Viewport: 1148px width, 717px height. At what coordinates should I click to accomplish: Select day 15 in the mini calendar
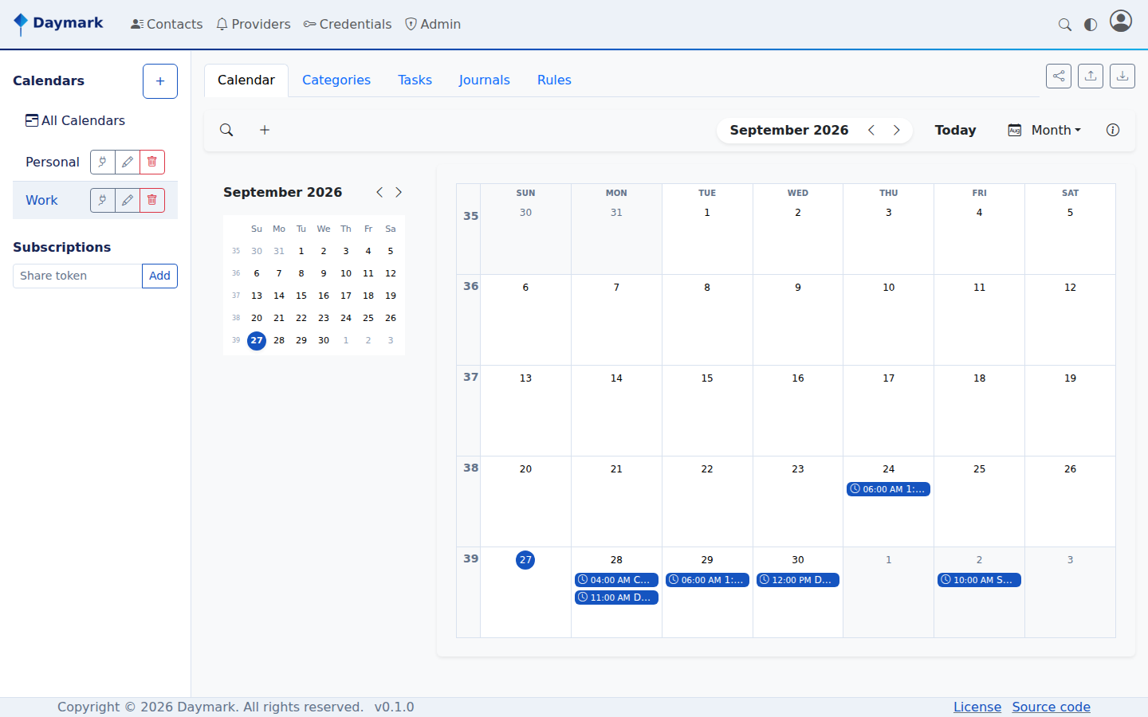(301, 296)
